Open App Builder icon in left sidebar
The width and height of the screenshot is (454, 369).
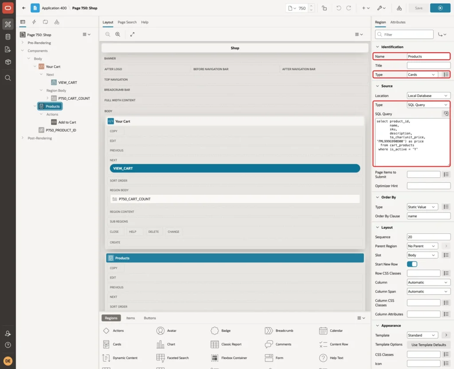click(8, 24)
